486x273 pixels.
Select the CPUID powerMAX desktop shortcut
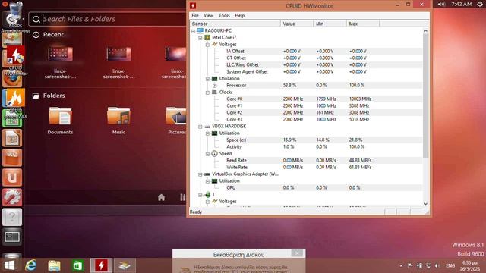click(x=15, y=104)
